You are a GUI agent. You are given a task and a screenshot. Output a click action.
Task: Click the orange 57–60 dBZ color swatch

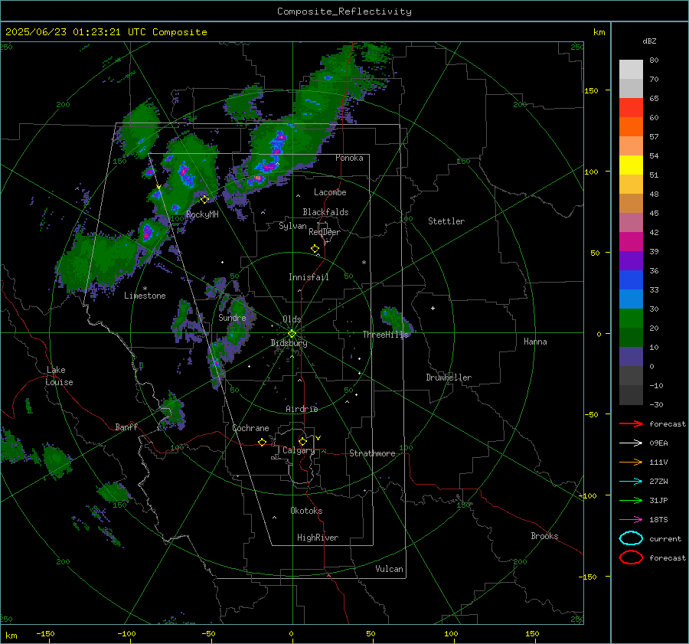point(631,127)
